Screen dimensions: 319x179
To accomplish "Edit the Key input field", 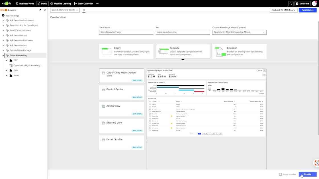I will click(x=183, y=32).
